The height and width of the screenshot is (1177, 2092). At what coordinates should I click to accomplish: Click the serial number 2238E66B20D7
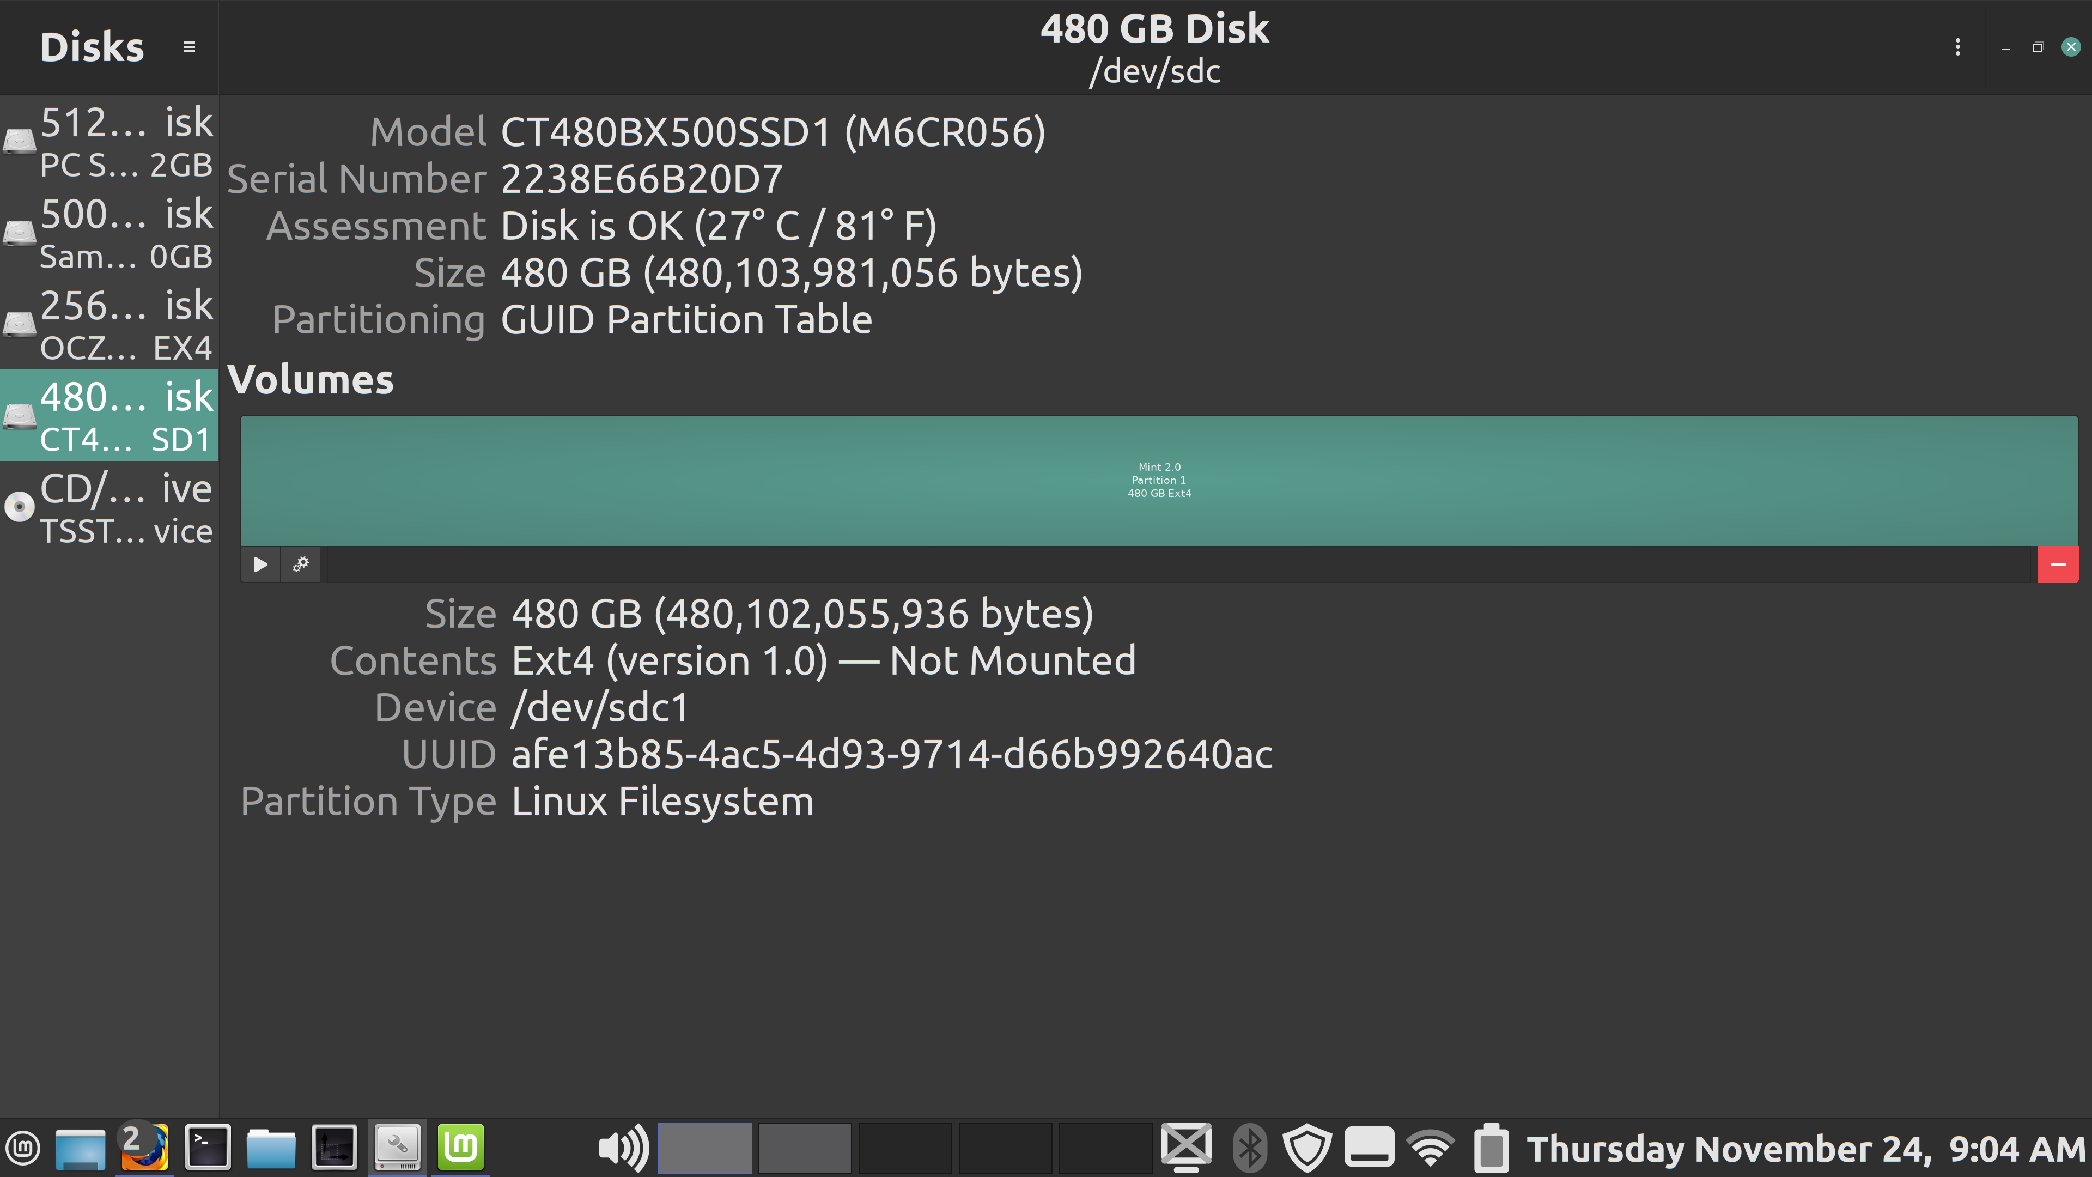(x=642, y=179)
